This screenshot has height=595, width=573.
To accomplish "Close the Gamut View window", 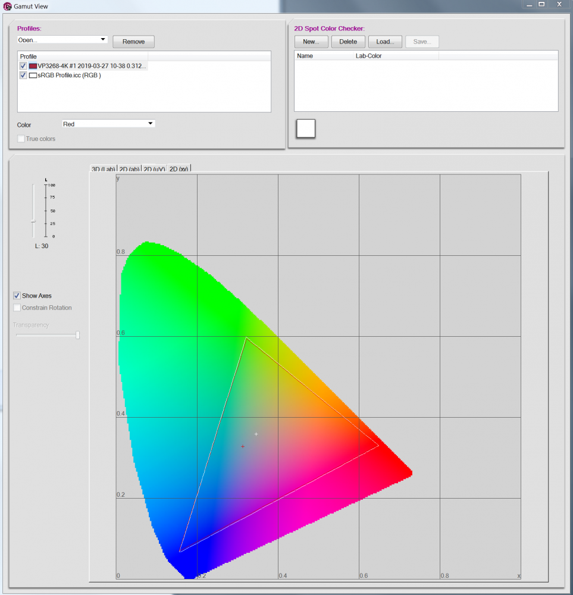I will point(559,5).
